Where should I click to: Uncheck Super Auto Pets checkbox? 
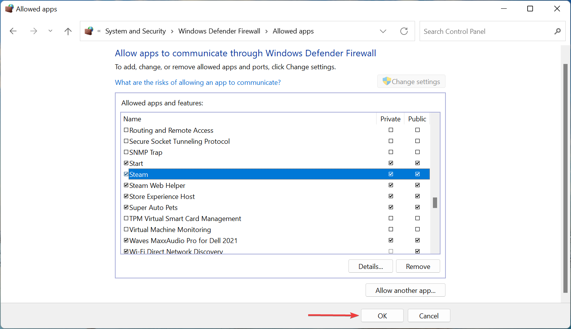point(126,207)
